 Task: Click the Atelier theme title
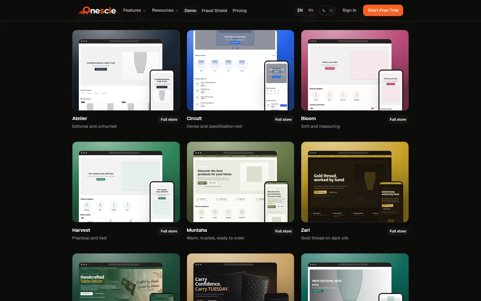click(79, 118)
